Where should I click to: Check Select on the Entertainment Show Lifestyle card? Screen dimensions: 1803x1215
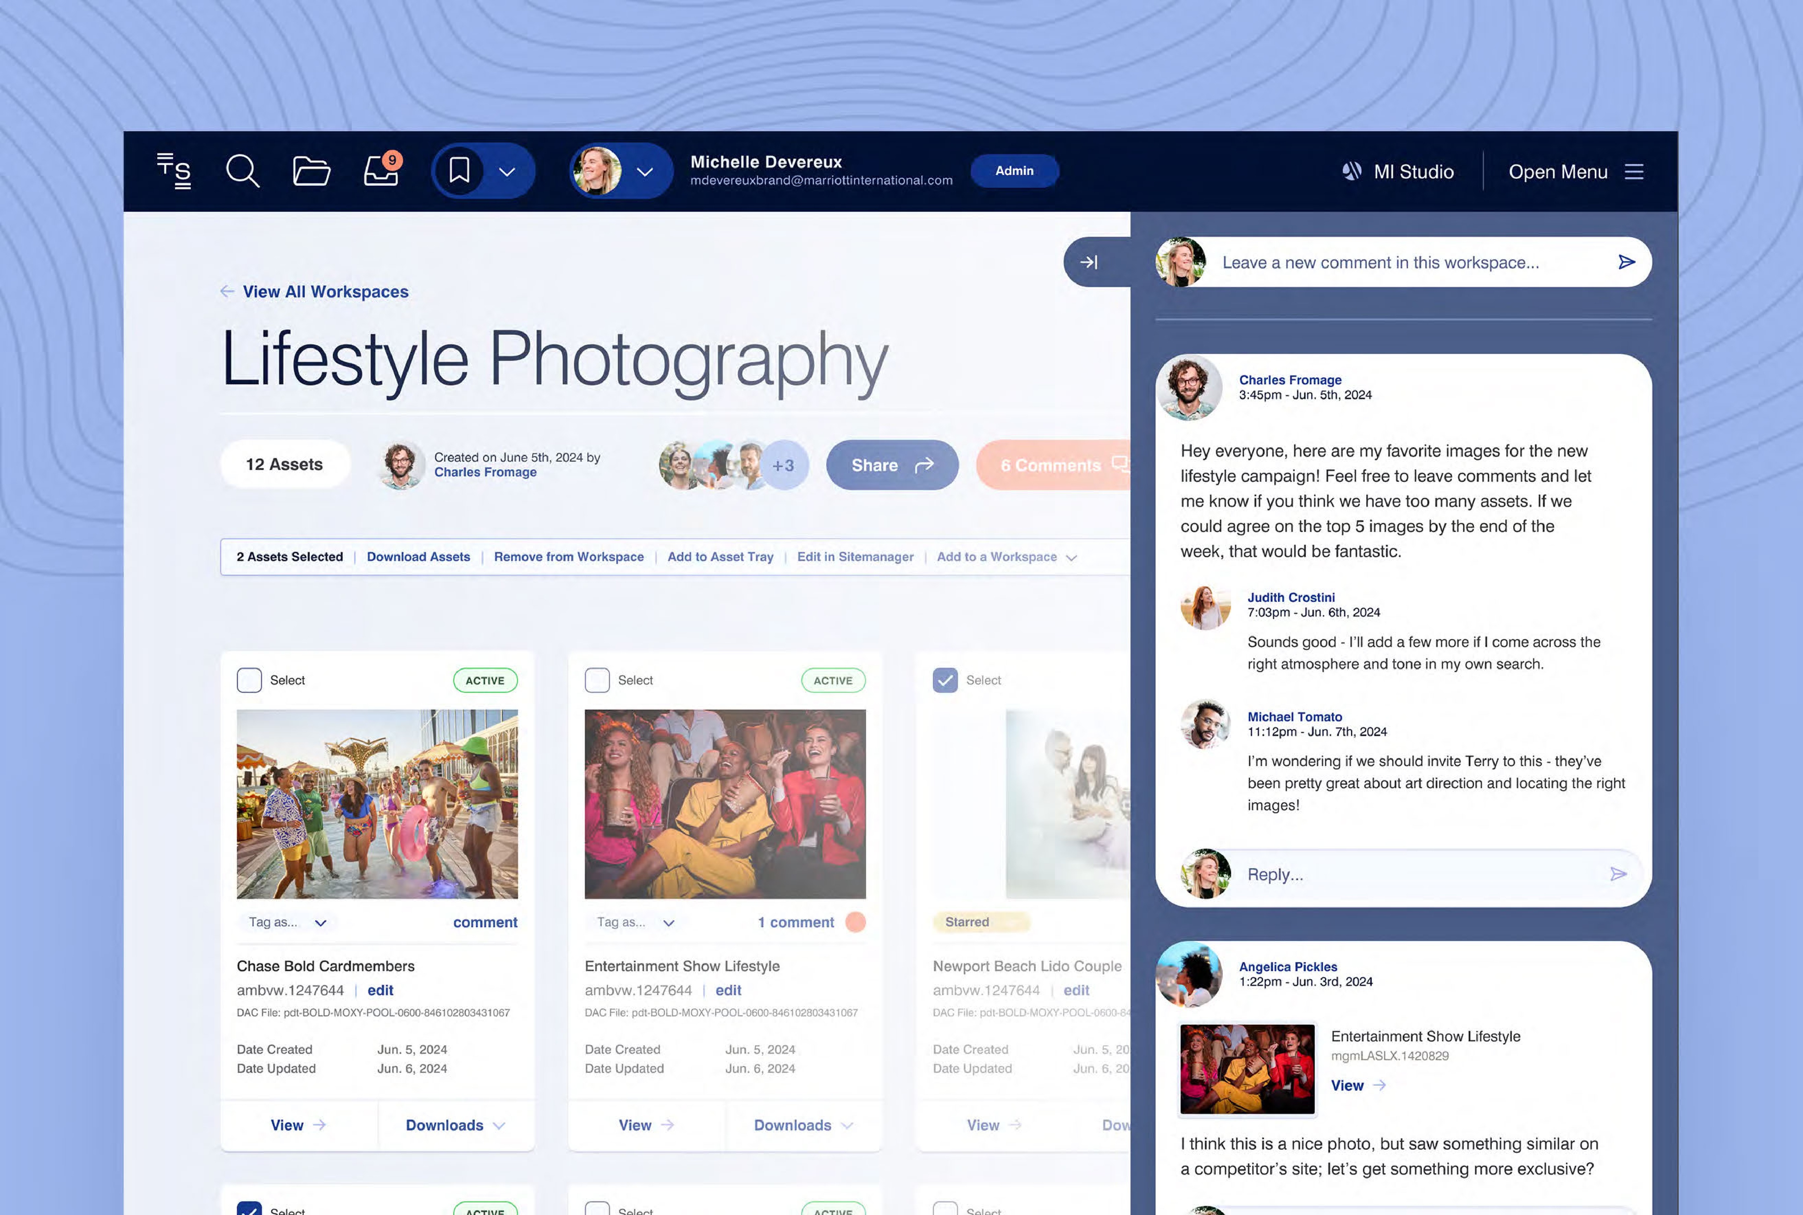[x=597, y=680]
